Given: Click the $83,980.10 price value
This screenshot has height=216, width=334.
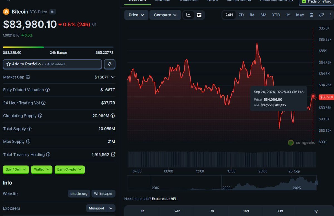Looking at the screenshot, I should pos(30,25).
